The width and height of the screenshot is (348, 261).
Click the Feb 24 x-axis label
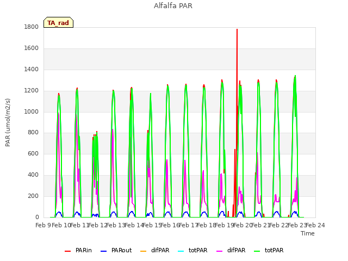[x=315, y=225]
